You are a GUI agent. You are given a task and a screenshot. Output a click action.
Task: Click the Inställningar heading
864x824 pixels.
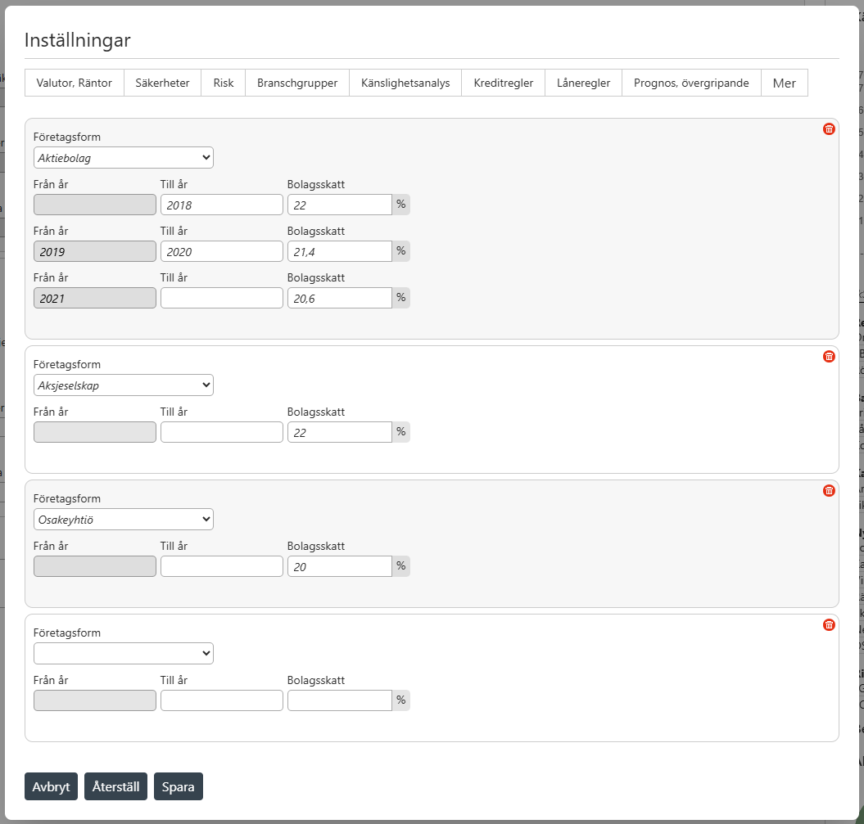pyautogui.click(x=78, y=41)
